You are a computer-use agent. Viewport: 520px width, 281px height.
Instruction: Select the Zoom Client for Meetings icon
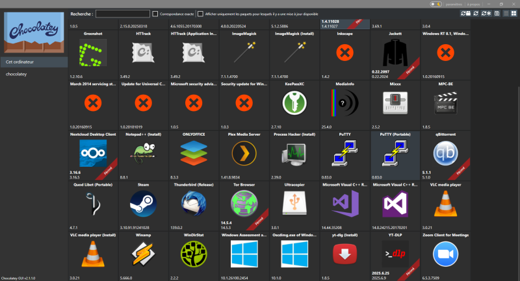pyautogui.click(x=445, y=254)
